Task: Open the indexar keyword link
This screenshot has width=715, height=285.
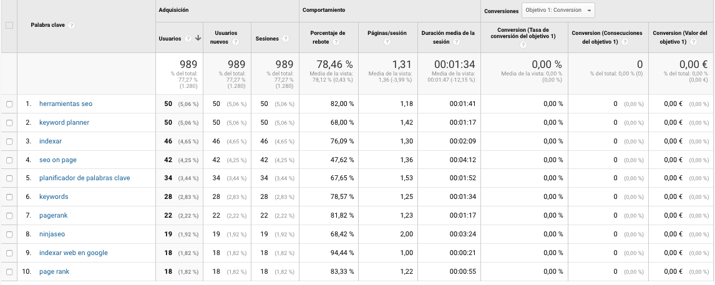Action: tap(51, 142)
